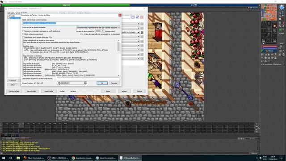The height and width of the screenshot is (161, 286).
Task: Click the copy layer icon in X-Mouse
Action: tap(133, 17)
